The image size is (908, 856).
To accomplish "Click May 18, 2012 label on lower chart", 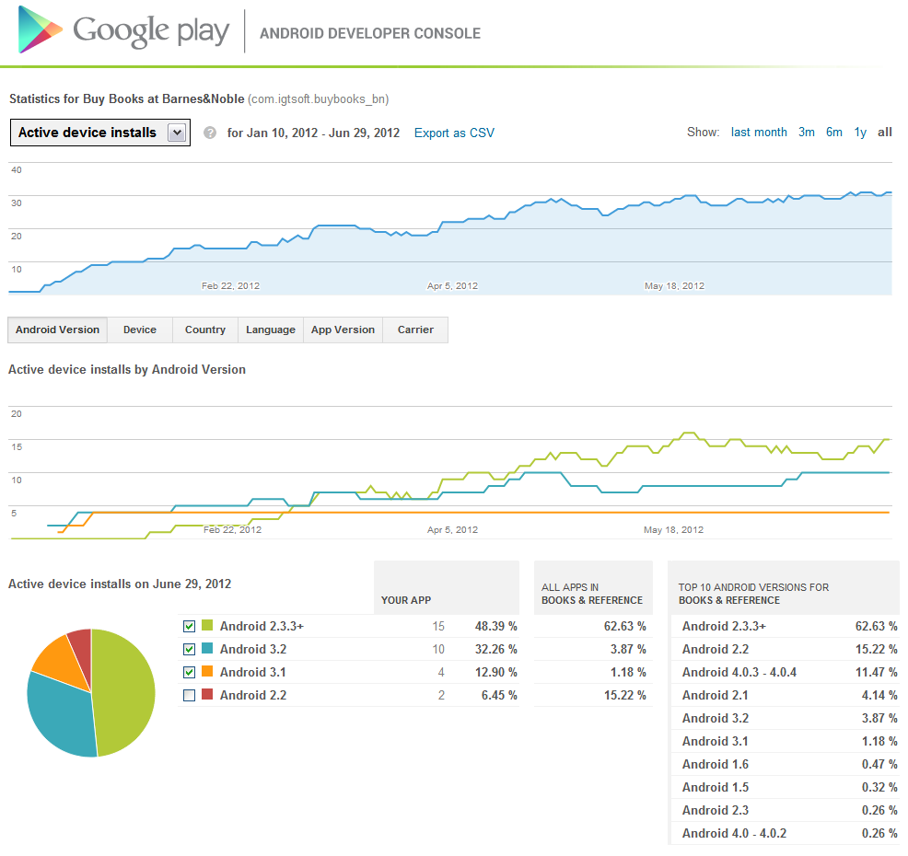I will (x=673, y=529).
